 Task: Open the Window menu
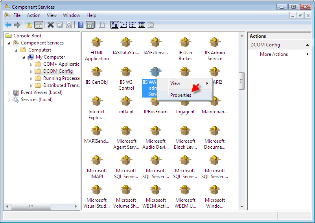click(x=72, y=15)
